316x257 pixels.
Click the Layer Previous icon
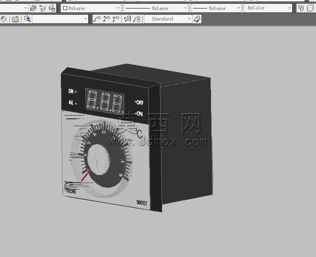[42, 8]
